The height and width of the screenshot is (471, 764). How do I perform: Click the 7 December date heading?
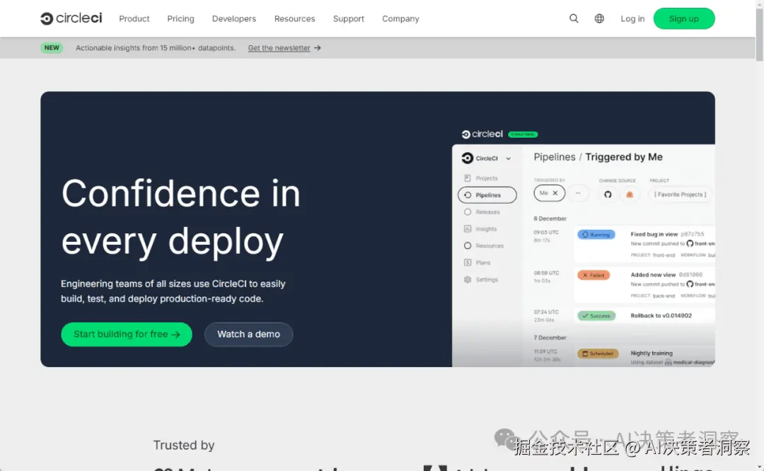(550, 337)
